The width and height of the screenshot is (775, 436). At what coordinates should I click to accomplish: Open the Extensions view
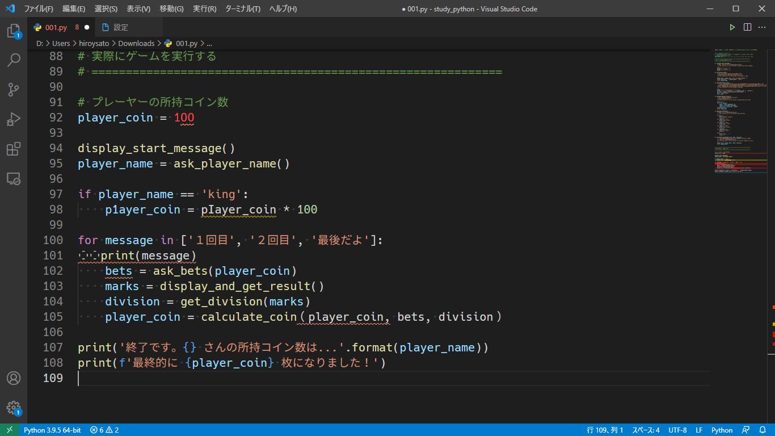point(14,149)
